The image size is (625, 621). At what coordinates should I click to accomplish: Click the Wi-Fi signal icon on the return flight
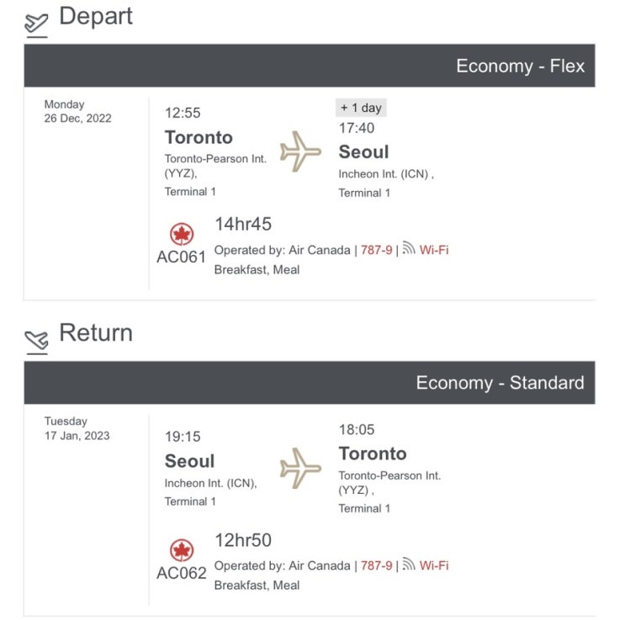pos(409,565)
